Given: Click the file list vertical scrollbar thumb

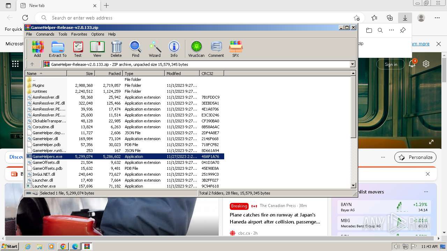Looking at the screenshot, I should 353,107.
